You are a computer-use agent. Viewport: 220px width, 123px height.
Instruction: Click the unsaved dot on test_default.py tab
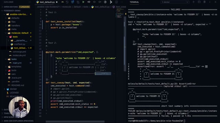tap(57, 2)
